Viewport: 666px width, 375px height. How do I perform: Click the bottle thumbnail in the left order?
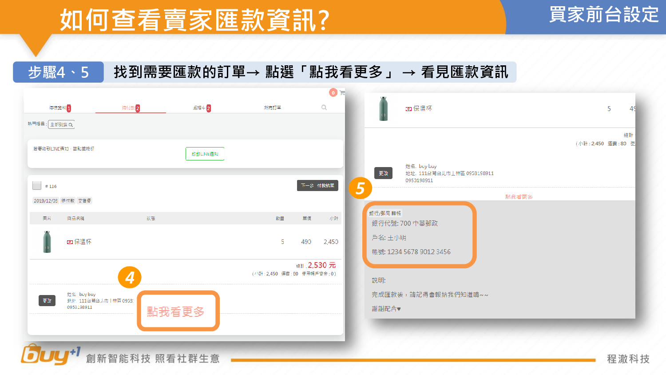[x=47, y=242]
